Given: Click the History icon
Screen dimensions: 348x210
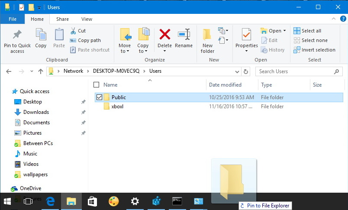Looking at the screenshot, I should 264,50.
